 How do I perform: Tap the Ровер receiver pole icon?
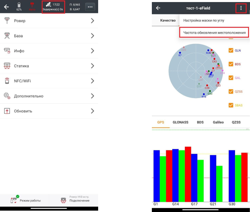[7, 21]
